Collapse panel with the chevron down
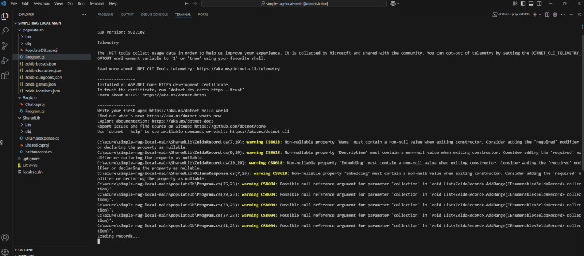Viewport: 584px width, 256px height. [x=570, y=14]
